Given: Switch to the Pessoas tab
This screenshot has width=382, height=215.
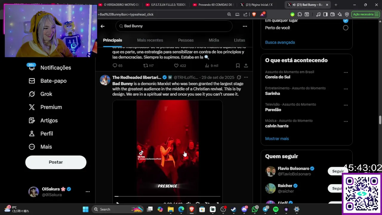Looking at the screenshot, I should click(186, 40).
